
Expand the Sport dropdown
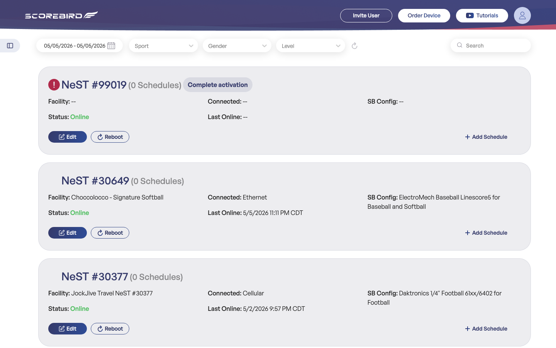(x=163, y=46)
